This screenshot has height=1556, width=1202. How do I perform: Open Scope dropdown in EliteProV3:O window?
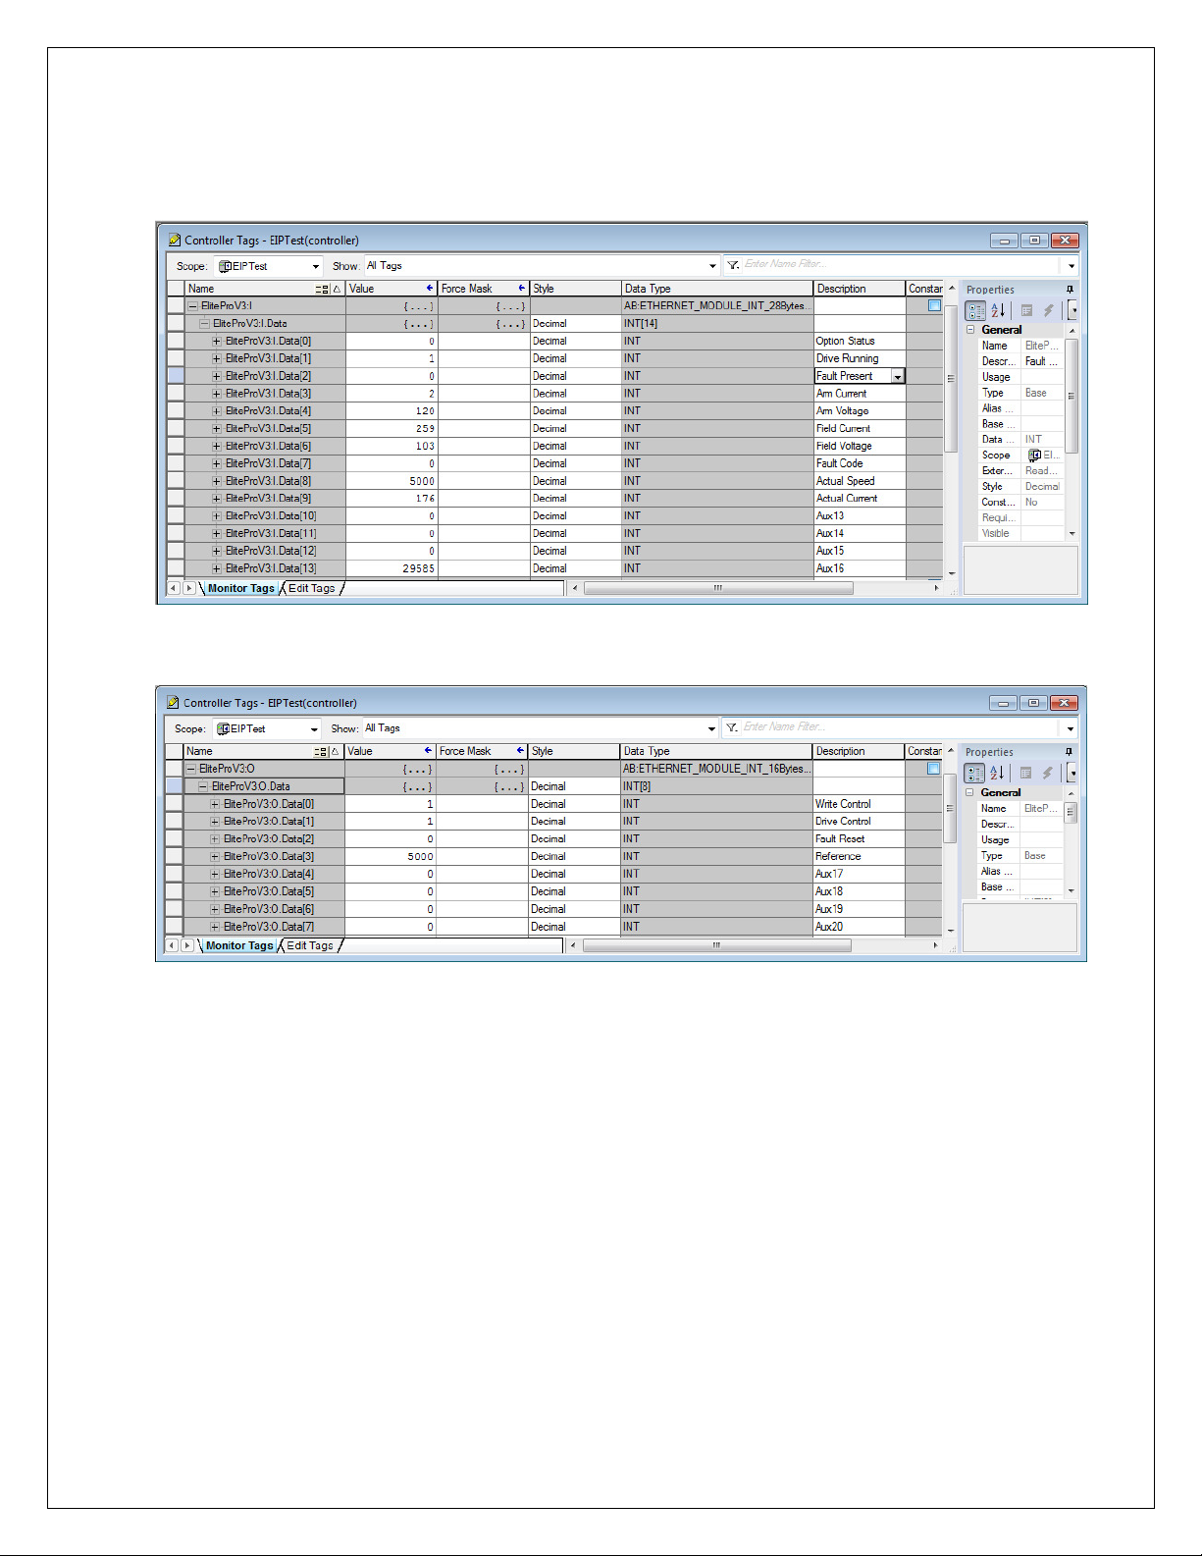314,729
